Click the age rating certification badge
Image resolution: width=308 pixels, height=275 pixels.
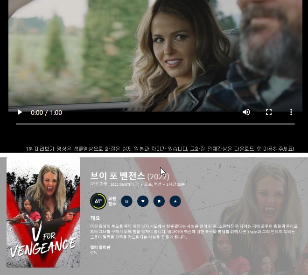(99, 184)
